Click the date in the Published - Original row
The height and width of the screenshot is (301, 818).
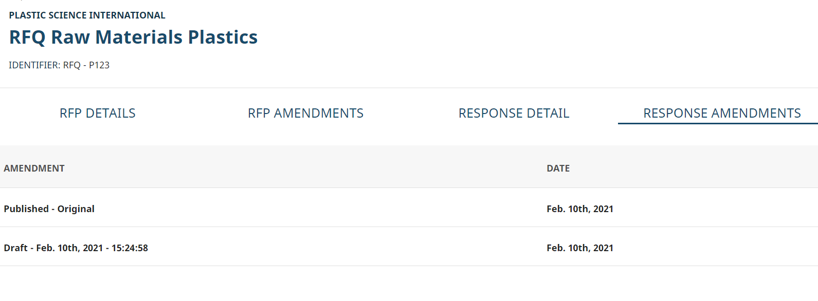[x=579, y=209]
